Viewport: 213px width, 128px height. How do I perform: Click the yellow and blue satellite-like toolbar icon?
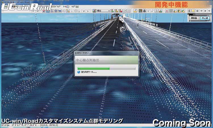tap(68, 11)
